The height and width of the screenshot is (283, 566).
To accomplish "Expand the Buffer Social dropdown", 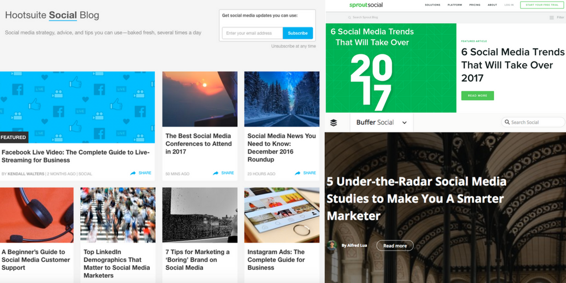I will tap(404, 123).
